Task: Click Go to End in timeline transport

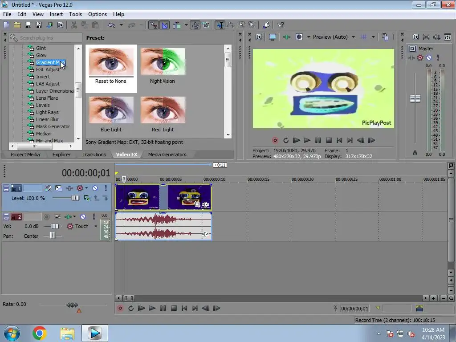Action: click(195, 308)
